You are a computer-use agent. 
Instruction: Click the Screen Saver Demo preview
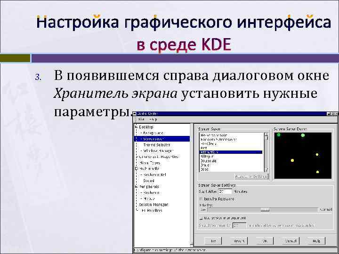pyautogui.click(x=303, y=156)
